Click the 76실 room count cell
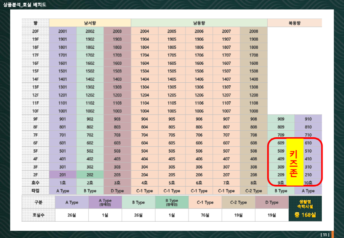This screenshot has width=344, height=238. coord(205,215)
